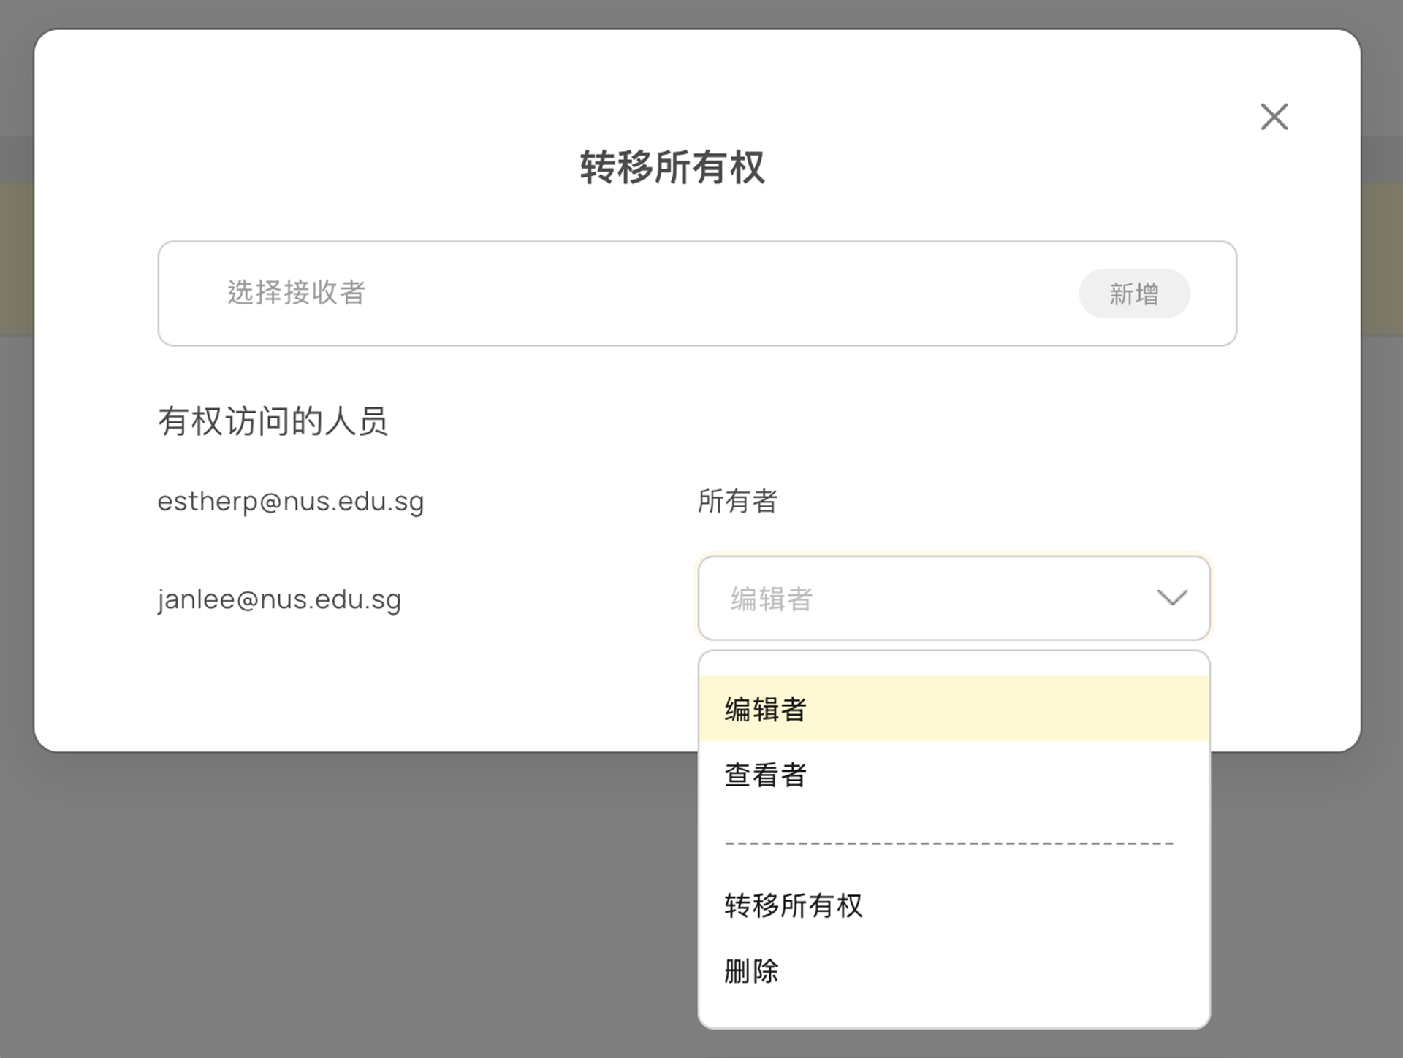Screen dimensions: 1403x1058
Task: Click the 所有者 owner role label
Action: click(737, 501)
